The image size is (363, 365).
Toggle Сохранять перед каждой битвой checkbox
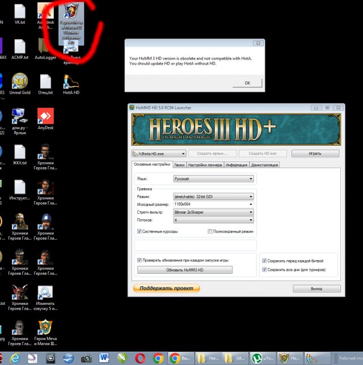coord(264,261)
